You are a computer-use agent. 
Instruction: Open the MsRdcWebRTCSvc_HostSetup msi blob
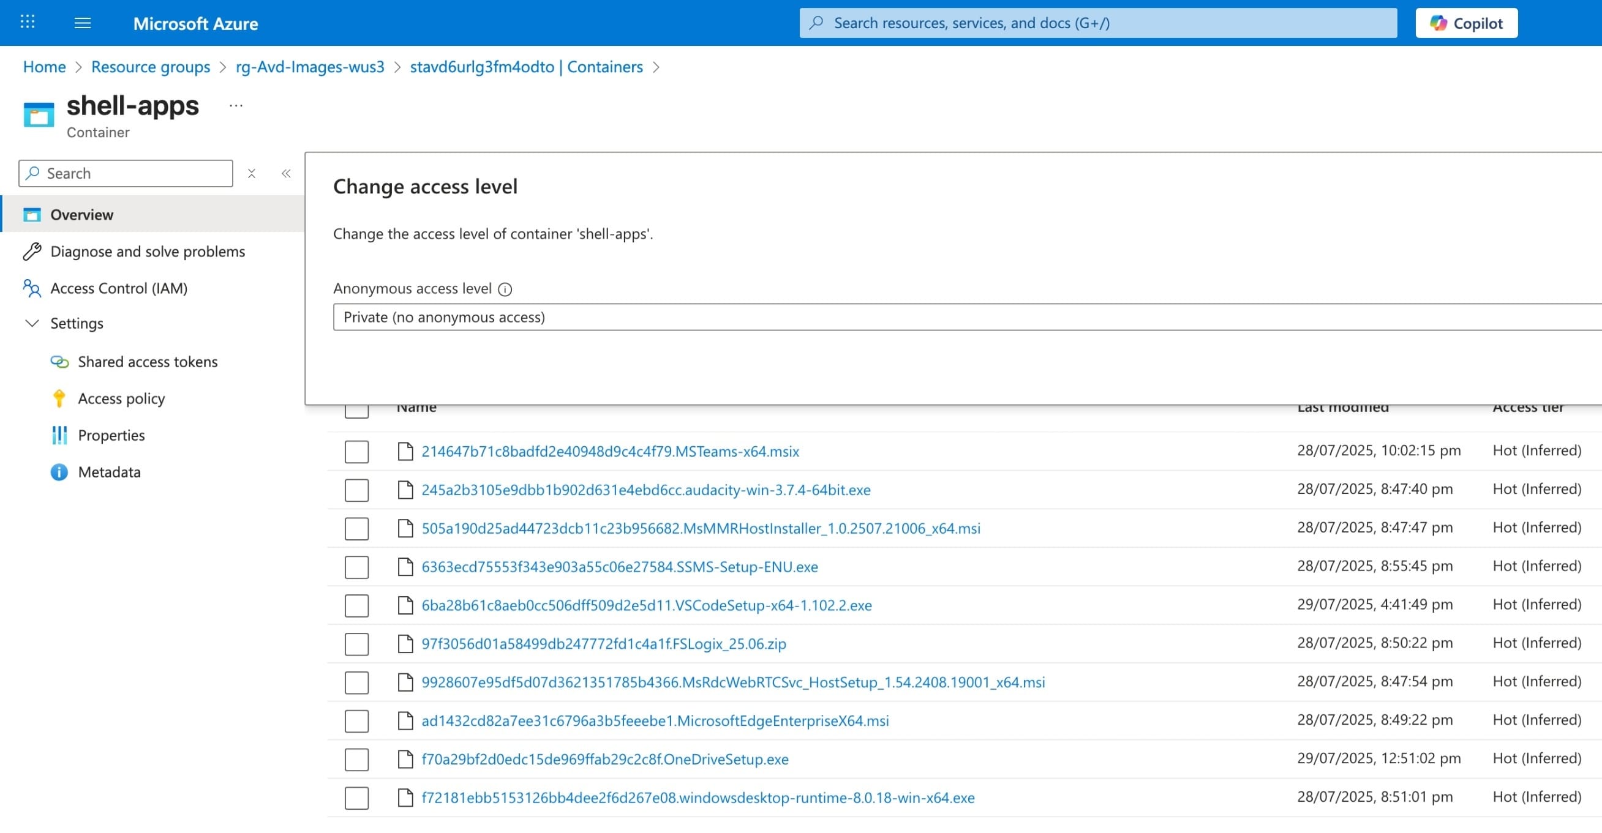point(733,682)
